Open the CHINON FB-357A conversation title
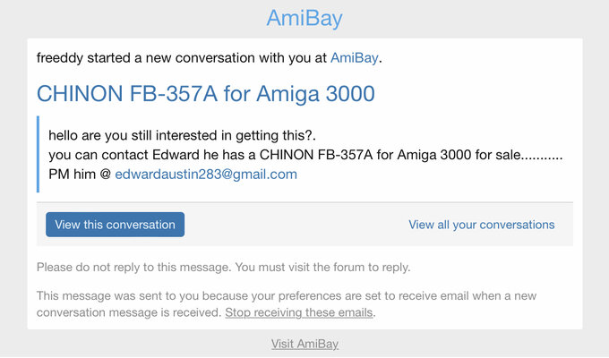 [205, 93]
